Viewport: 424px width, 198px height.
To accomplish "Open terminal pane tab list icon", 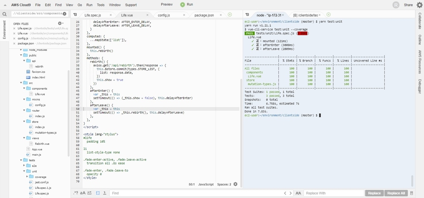I will (x=248, y=15).
